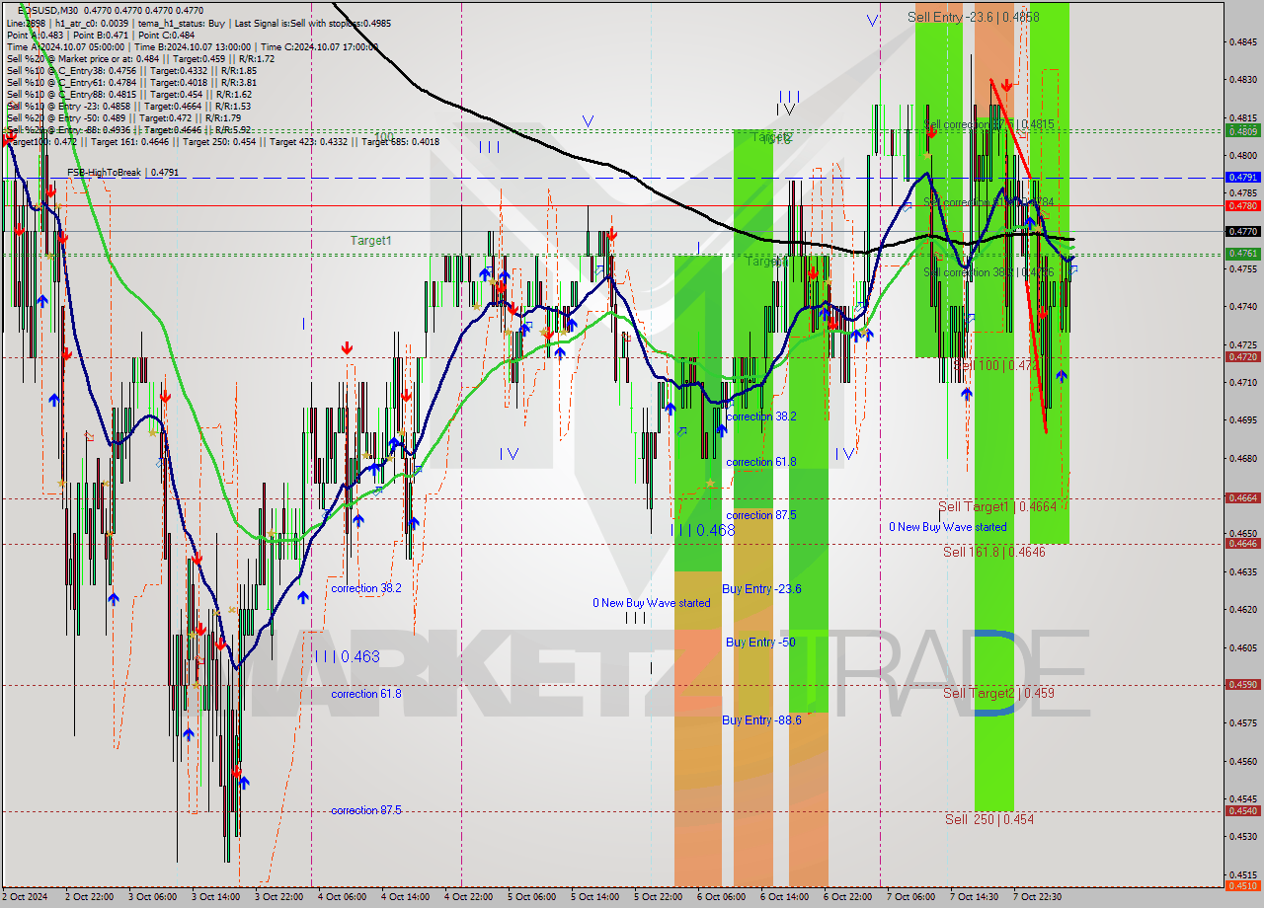Click the red 0.4780 price tag

1242,206
